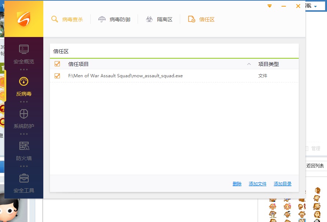
Task: Uncheck the mow_assault_squad.exe trust entry
Action: 57,76
